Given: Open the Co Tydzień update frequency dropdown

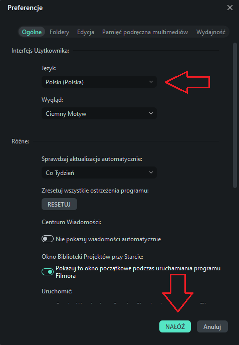Looking at the screenshot, I should (99, 172).
